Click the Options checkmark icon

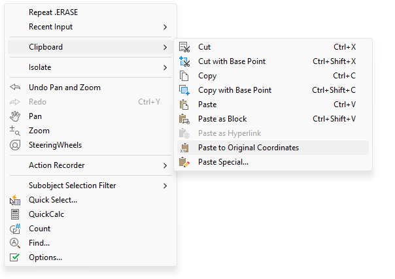[x=16, y=257]
